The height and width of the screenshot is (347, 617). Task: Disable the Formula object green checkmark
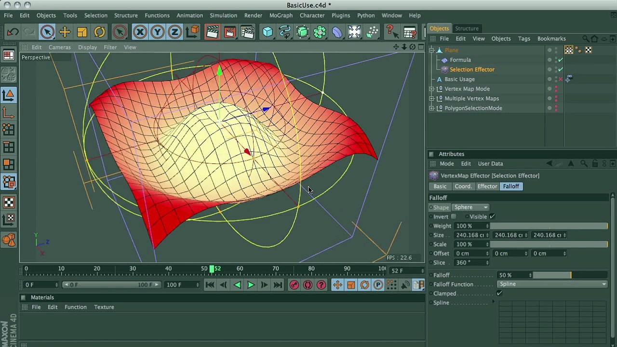[x=561, y=60]
